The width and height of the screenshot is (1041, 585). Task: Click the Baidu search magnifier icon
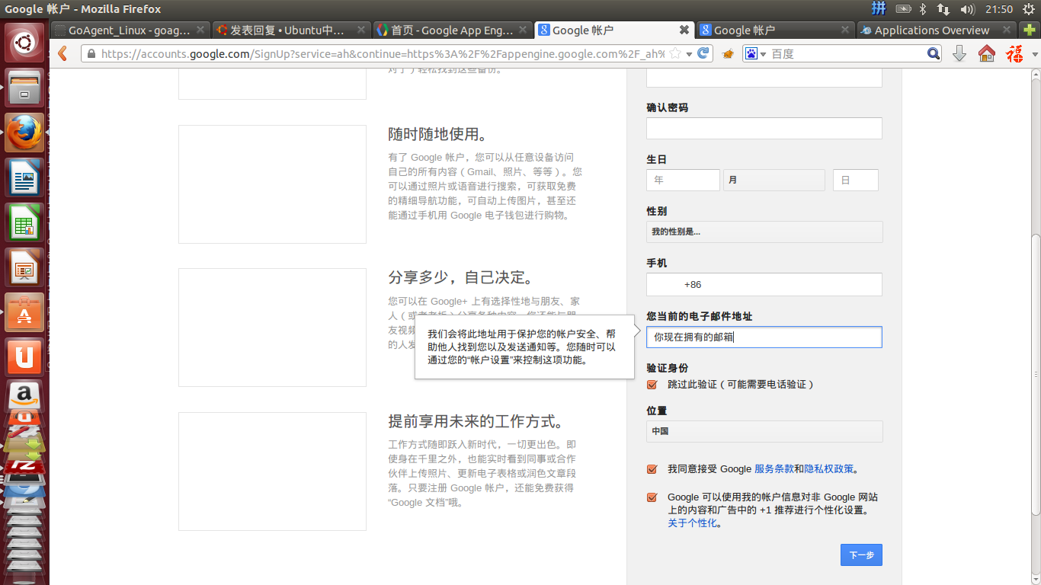pyautogui.click(x=934, y=54)
